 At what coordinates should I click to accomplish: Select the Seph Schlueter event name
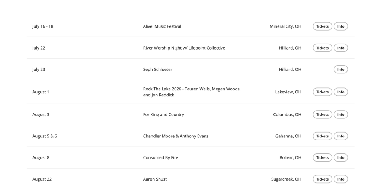click(157, 69)
